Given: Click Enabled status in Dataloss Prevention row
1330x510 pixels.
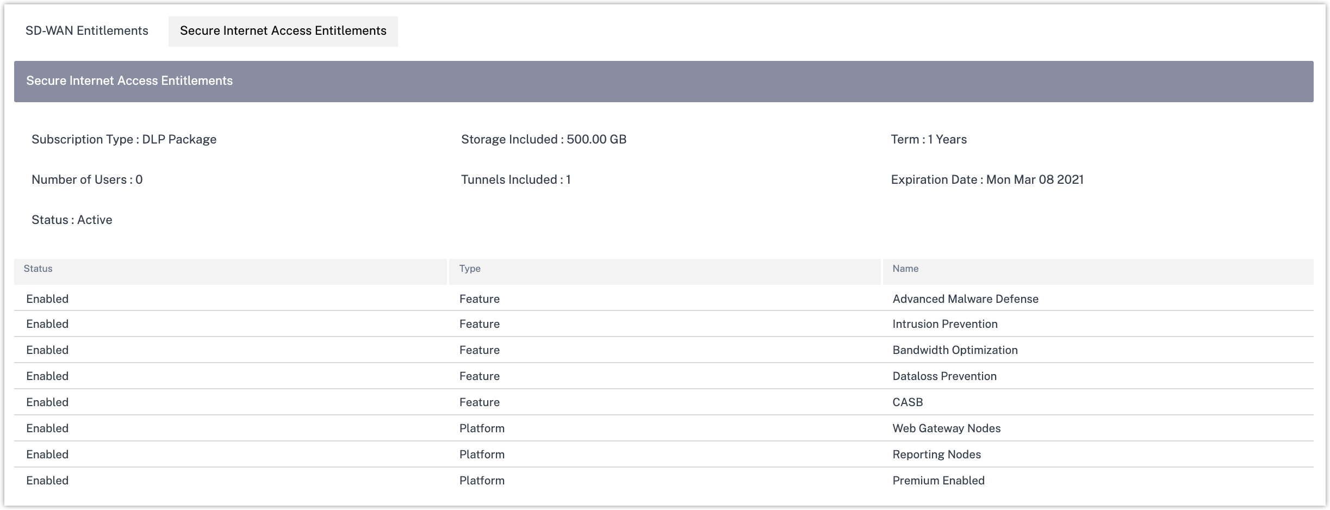Looking at the screenshot, I should tap(47, 376).
